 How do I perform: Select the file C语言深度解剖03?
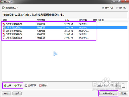[14, 31]
